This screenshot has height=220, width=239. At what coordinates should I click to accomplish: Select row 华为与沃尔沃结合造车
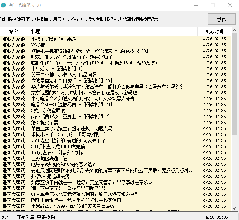(115, 87)
